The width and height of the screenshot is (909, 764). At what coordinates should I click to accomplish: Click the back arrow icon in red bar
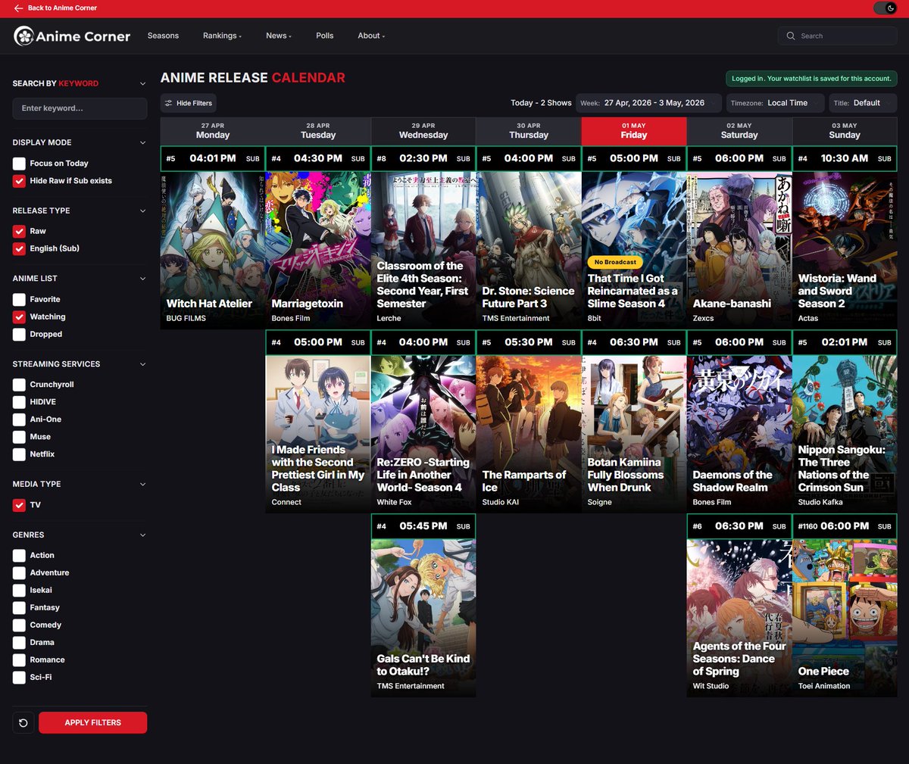point(18,8)
